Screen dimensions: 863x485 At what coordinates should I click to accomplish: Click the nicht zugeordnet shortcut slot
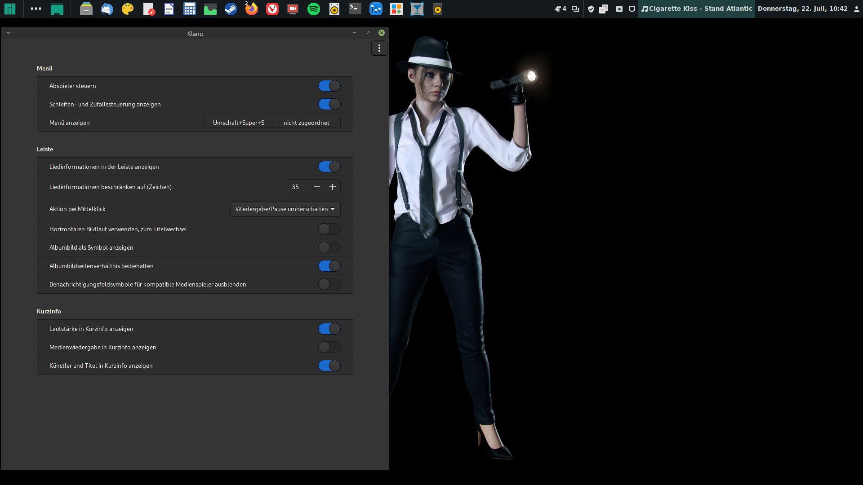[x=306, y=123]
